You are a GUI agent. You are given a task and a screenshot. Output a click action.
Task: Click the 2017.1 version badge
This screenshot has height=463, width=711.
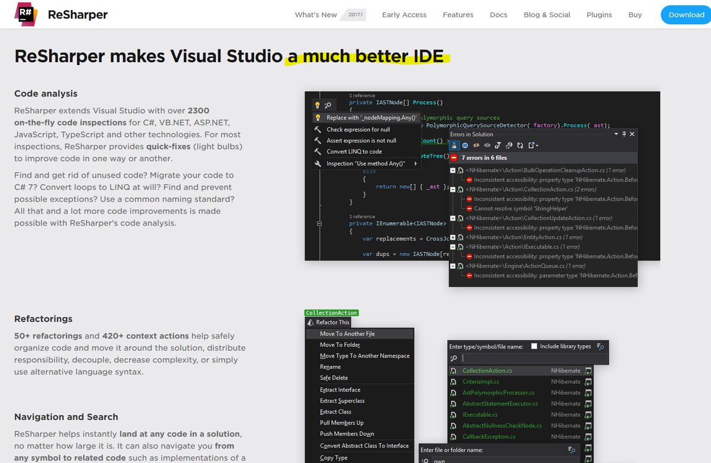click(354, 15)
